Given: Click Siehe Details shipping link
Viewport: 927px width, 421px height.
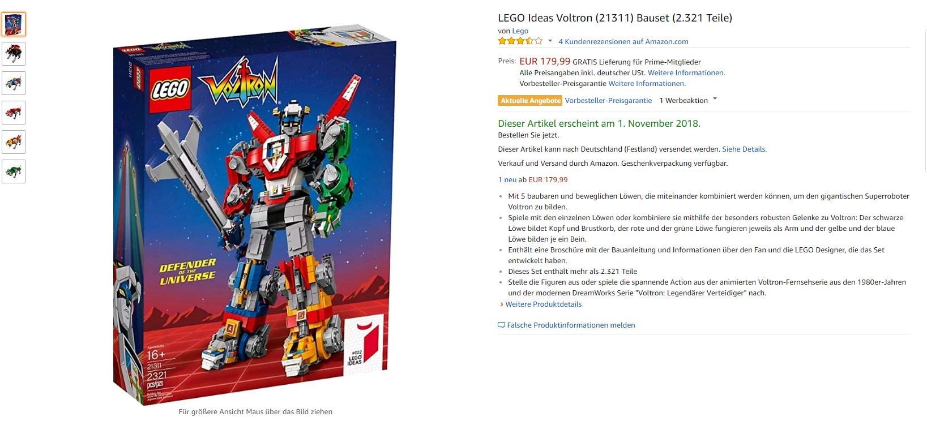Looking at the screenshot, I should click(x=744, y=149).
